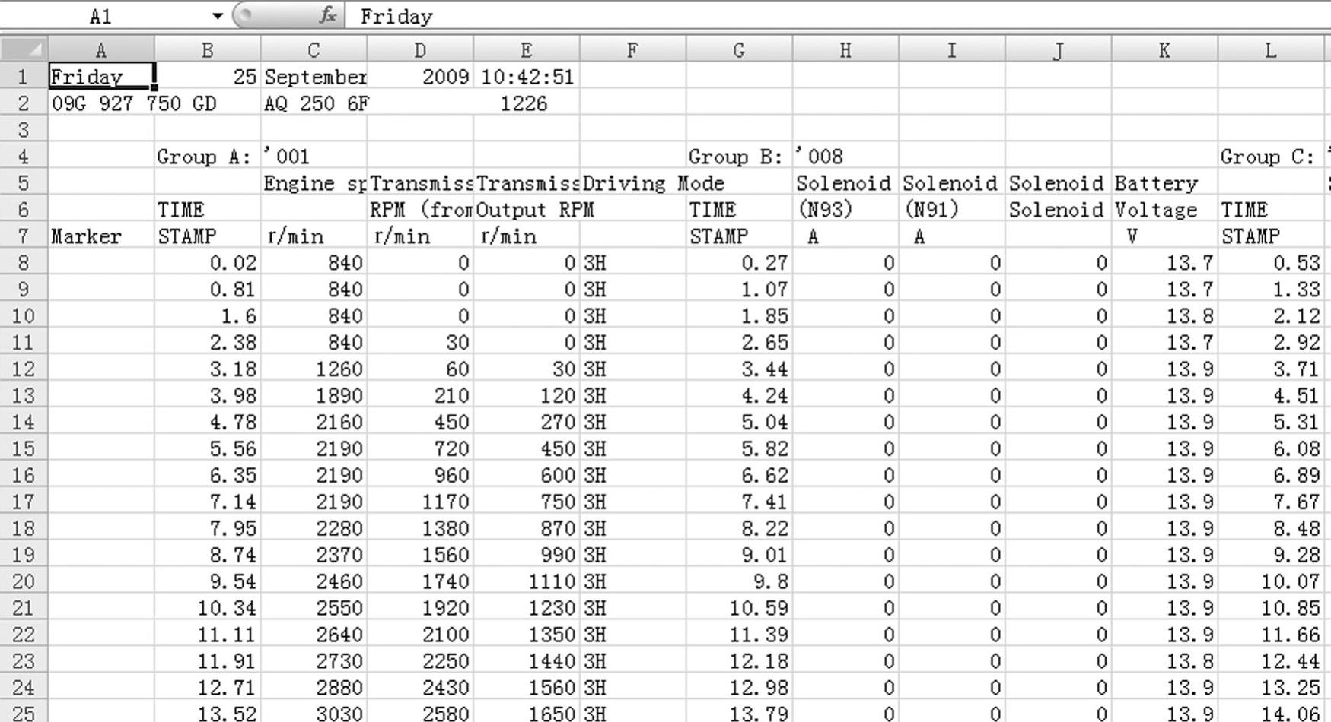The image size is (1331, 722).
Task: Click the Select All corner button
Action: (24, 50)
